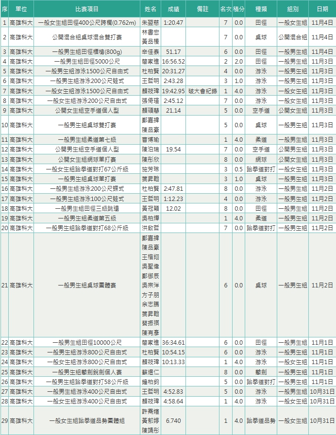The image size is (336, 435).
Task: Click athlete name 辛佳泰
Action: [x=151, y=52]
